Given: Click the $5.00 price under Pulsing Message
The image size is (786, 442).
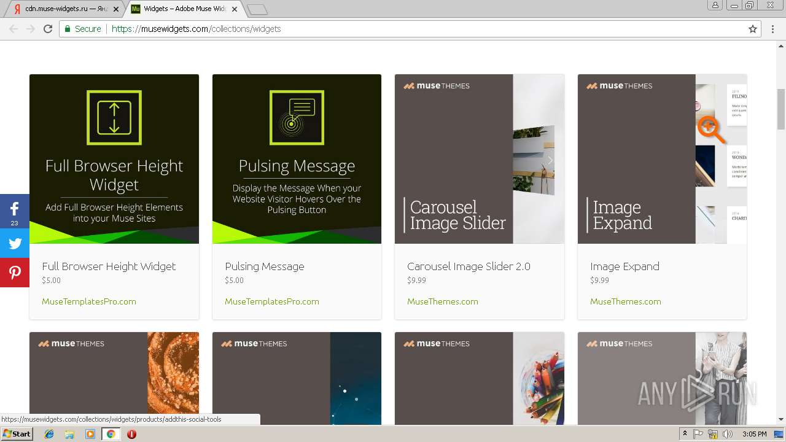Looking at the screenshot, I should pos(234,281).
